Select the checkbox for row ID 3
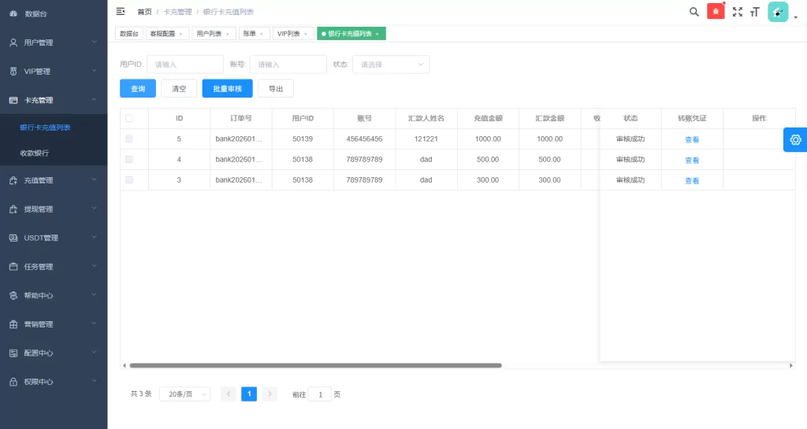Viewport: 807px width, 429px height. [129, 179]
